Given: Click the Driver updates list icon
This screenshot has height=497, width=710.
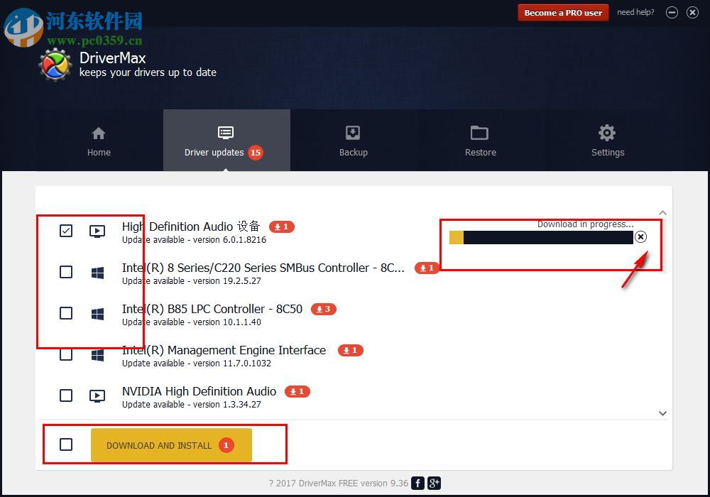Looking at the screenshot, I should pos(226,133).
